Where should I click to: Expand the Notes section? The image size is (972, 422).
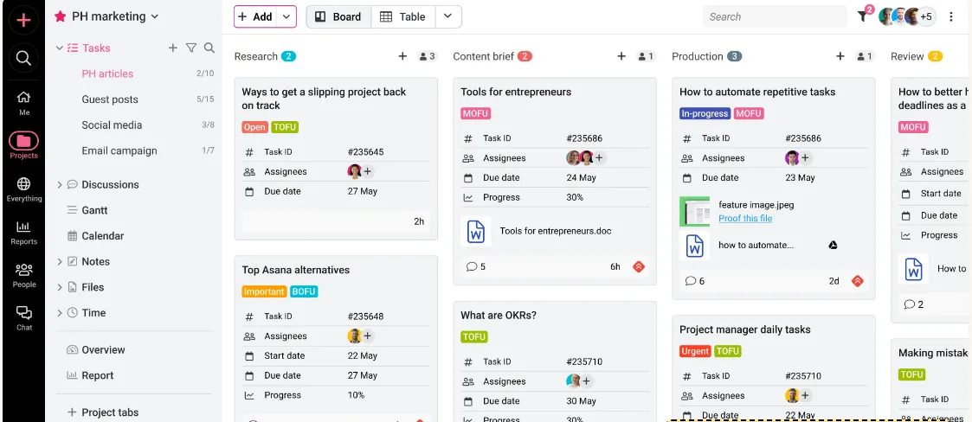pyautogui.click(x=60, y=261)
